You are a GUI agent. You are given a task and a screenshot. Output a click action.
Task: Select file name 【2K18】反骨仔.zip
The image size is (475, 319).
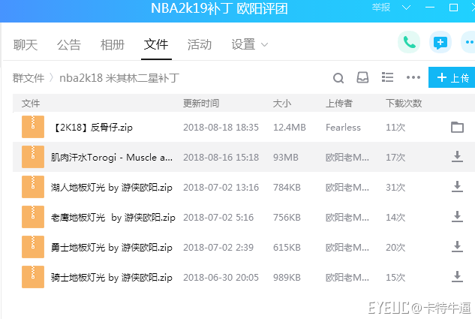click(92, 128)
